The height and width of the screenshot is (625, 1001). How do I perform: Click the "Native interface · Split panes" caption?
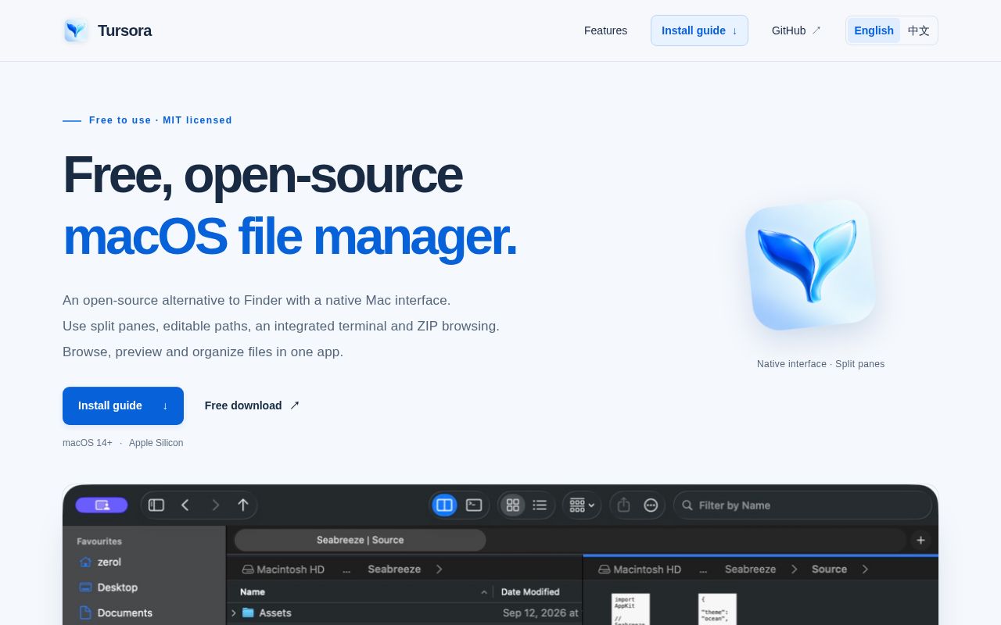click(x=821, y=364)
